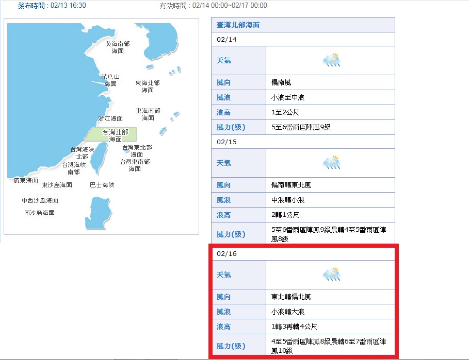Select 台灣東北部海面 on the map

(137, 151)
